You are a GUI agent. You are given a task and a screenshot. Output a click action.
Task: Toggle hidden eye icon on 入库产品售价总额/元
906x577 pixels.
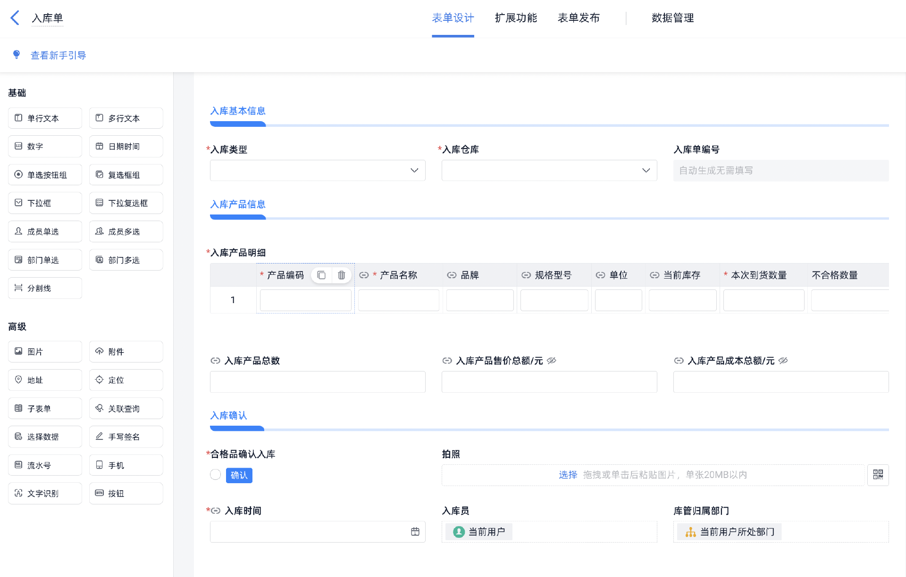click(x=552, y=361)
